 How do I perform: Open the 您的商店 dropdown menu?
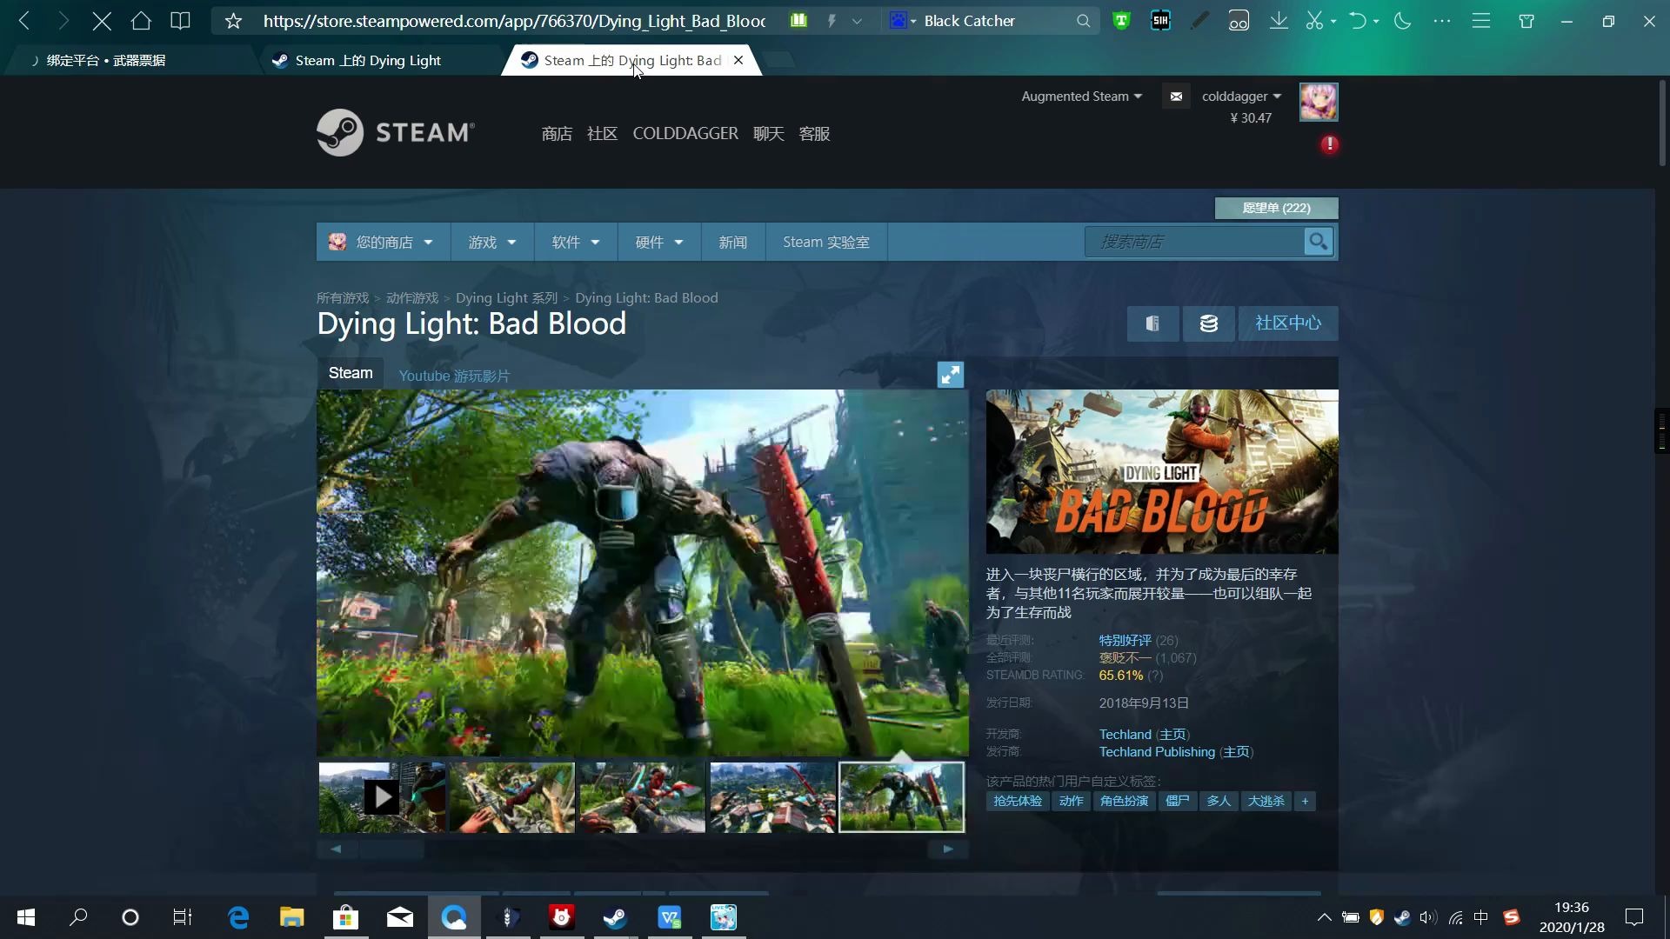click(383, 242)
